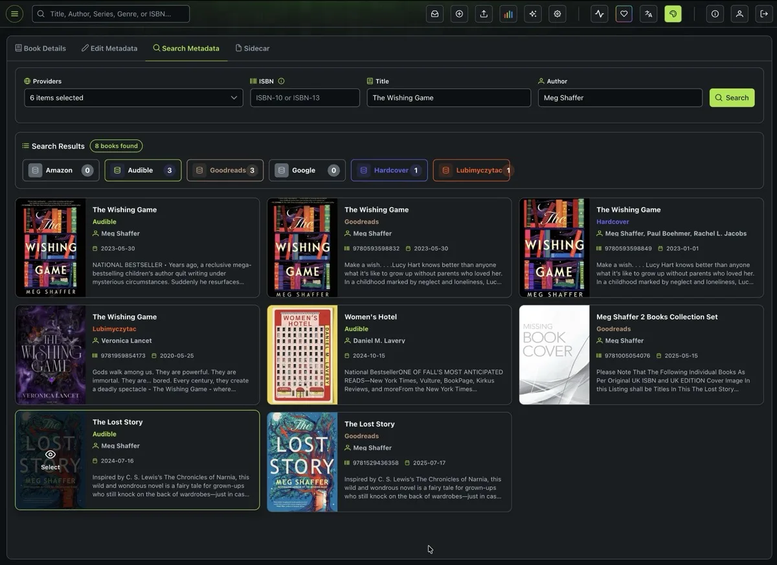
Task: Open the inbox tray icon in the top toolbar
Action: click(434, 14)
